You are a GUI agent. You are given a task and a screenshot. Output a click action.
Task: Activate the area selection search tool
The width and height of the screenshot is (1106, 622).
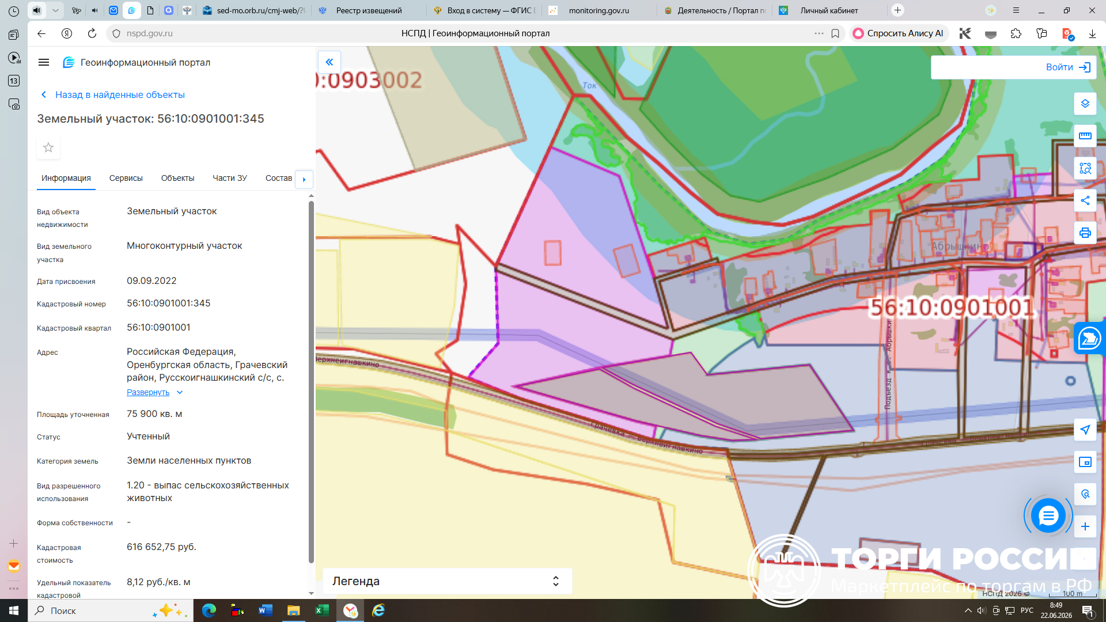point(1085,168)
